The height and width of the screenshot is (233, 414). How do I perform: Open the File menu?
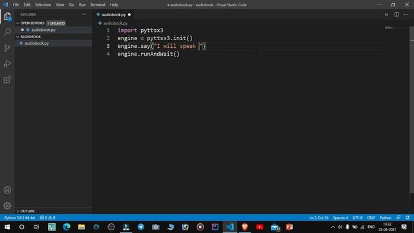click(16, 5)
